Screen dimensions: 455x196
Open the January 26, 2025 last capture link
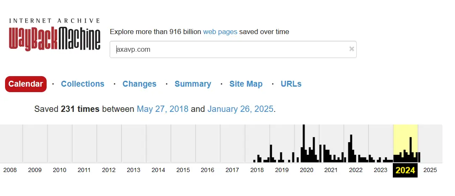click(x=240, y=109)
